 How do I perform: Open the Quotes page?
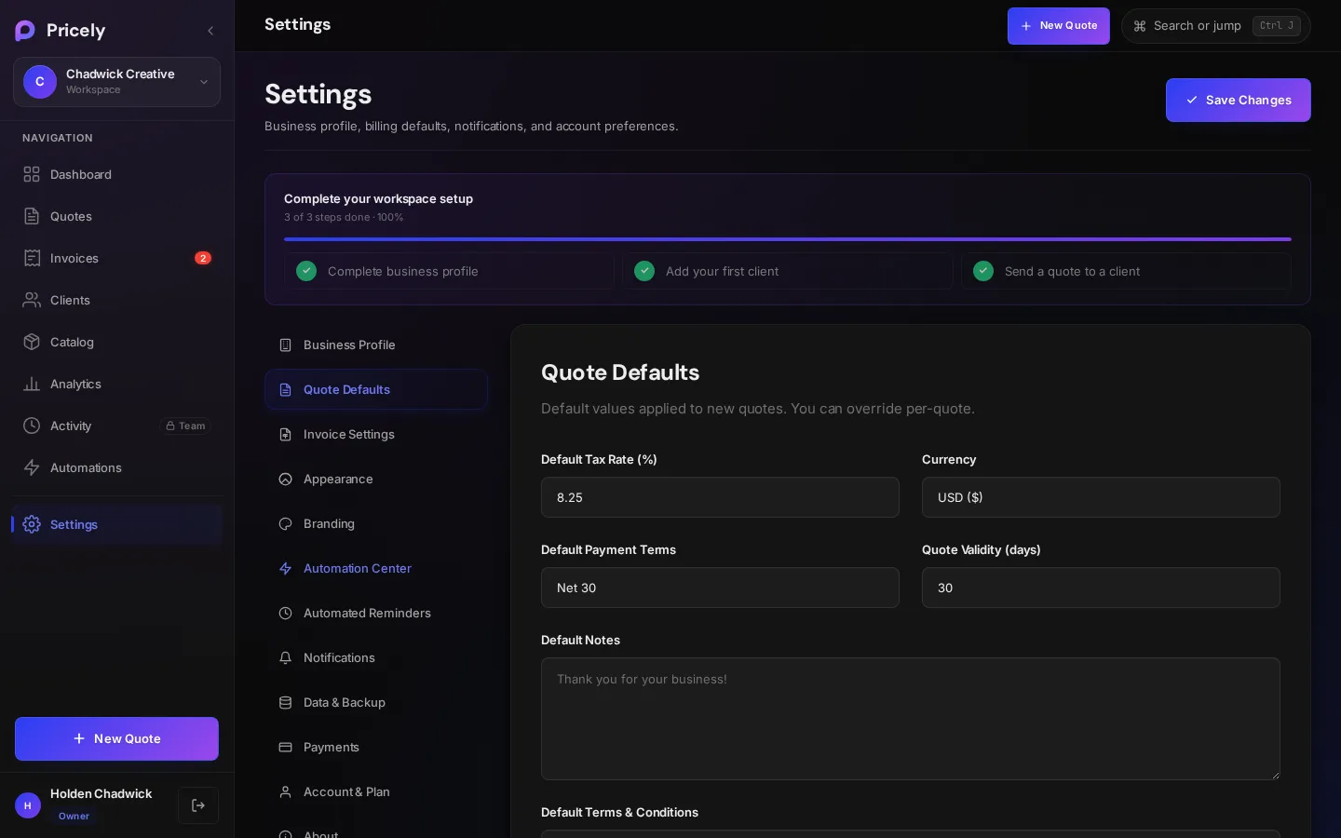point(116,216)
